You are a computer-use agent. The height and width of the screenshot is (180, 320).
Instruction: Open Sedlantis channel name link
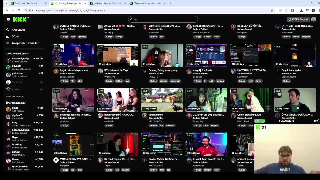(x=197, y=77)
